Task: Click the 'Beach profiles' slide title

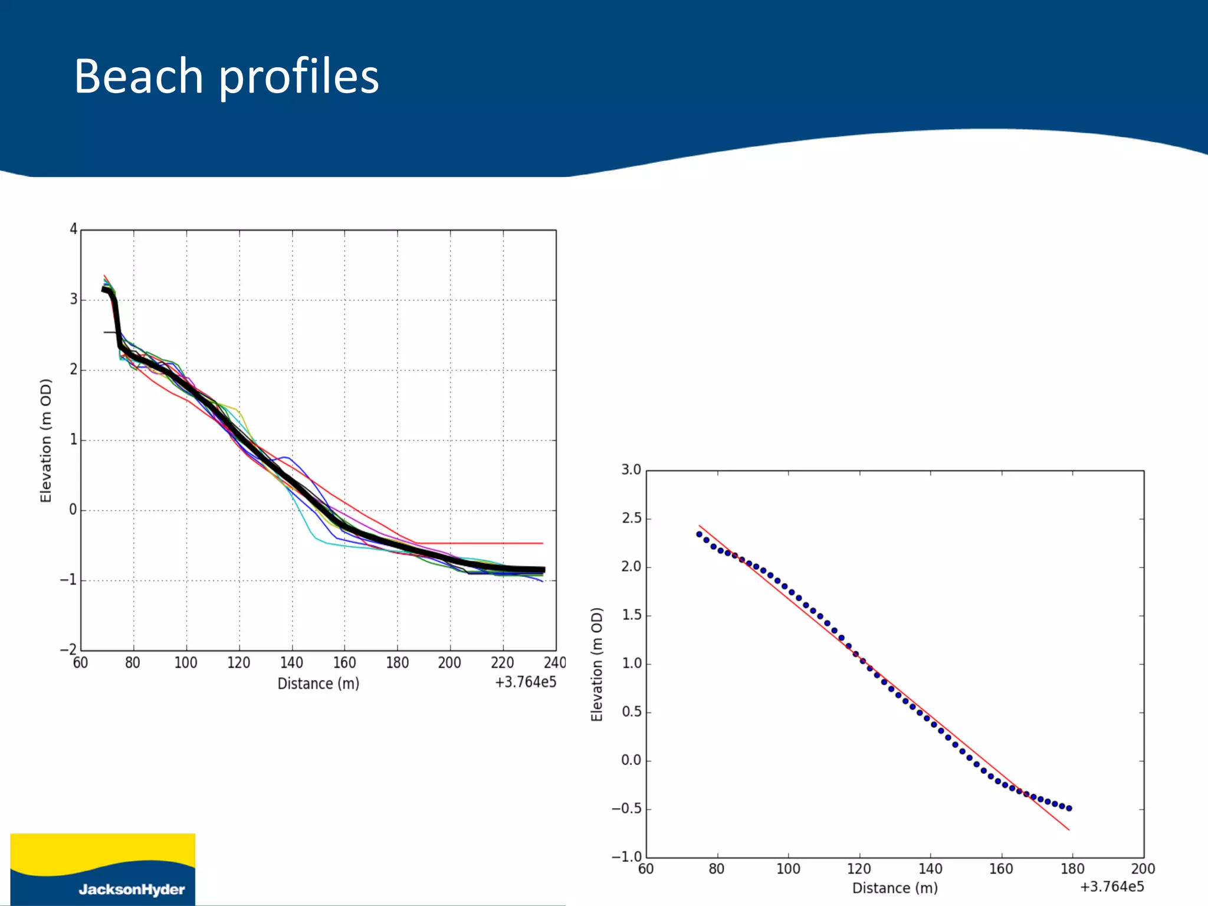Action: [x=226, y=77]
